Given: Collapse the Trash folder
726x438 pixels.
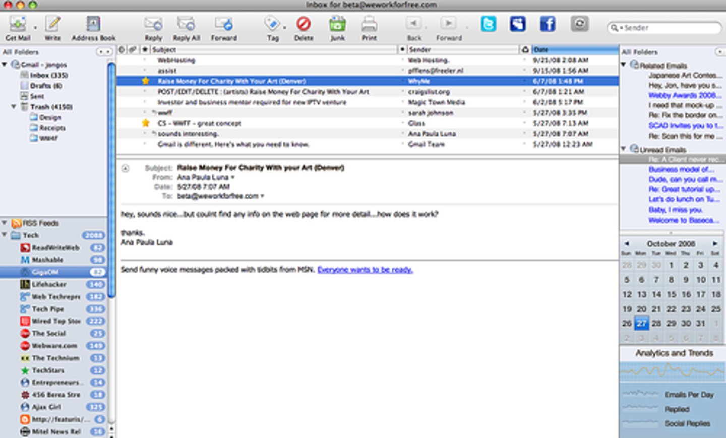Looking at the screenshot, I should coord(14,106).
